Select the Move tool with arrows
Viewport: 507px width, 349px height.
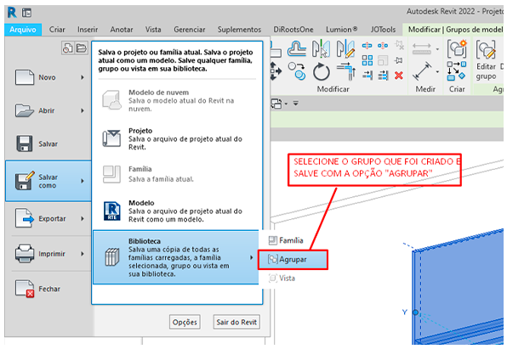pyautogui.click(x=276, y=71)
